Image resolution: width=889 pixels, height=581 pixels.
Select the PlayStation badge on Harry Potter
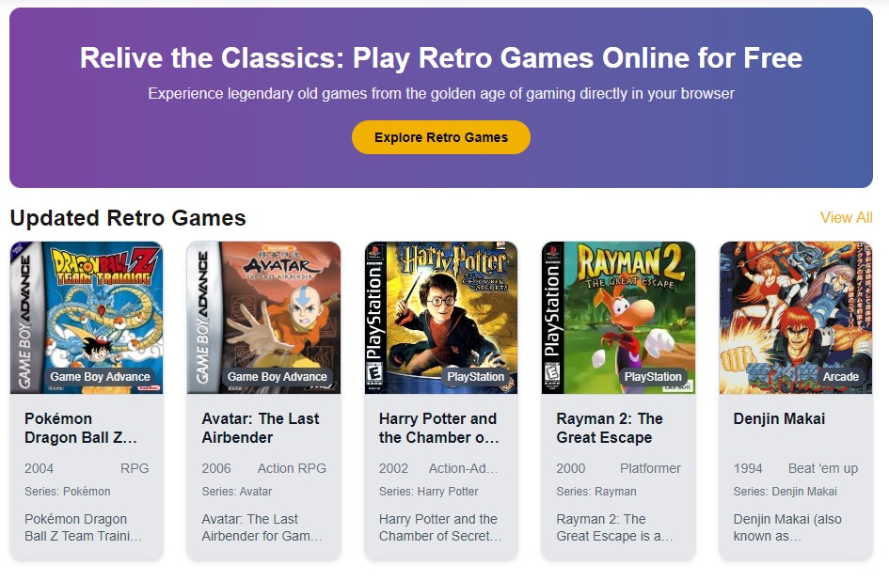tap(476, 377)
